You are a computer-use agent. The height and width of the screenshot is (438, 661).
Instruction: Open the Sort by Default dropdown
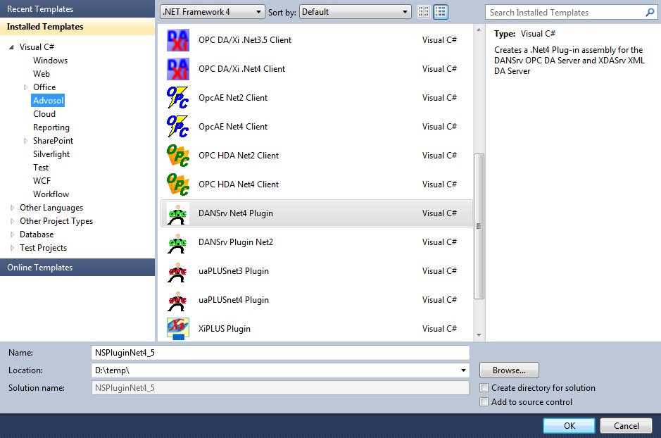(x=355, y=12)
